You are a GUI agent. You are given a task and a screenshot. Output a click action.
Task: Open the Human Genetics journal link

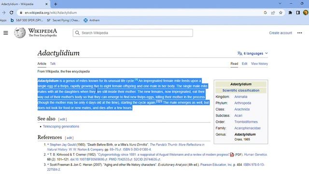tap(255, 155)
